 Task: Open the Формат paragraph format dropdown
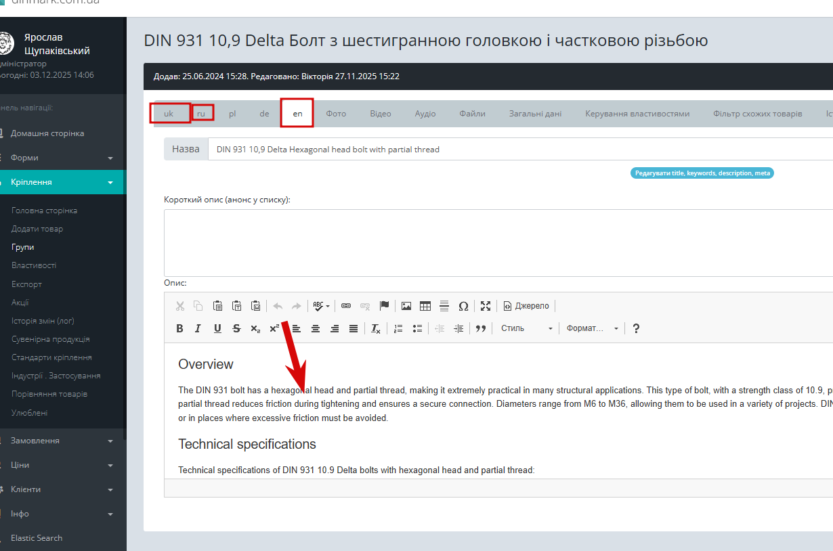593,328
